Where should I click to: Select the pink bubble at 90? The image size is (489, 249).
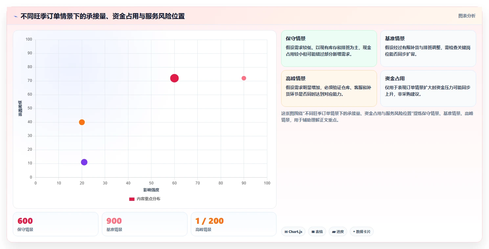[x=244, y=78]
